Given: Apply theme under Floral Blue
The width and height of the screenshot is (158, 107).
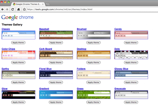Looking at the screenshot, I should 56,82.
